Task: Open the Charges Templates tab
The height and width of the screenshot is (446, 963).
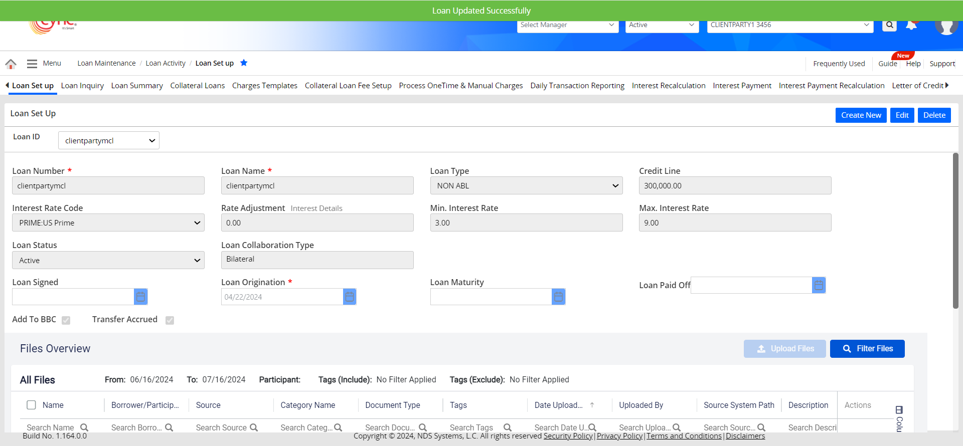Action: click(264, 86)
